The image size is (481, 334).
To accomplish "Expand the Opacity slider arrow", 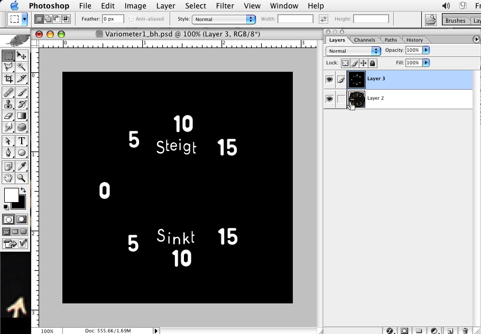I will pos(426,51).
